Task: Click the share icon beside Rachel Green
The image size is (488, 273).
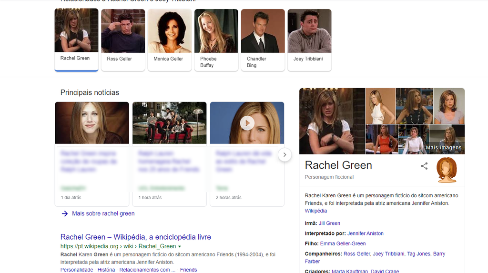Action: pyautogui.click(x=424, y=166)
